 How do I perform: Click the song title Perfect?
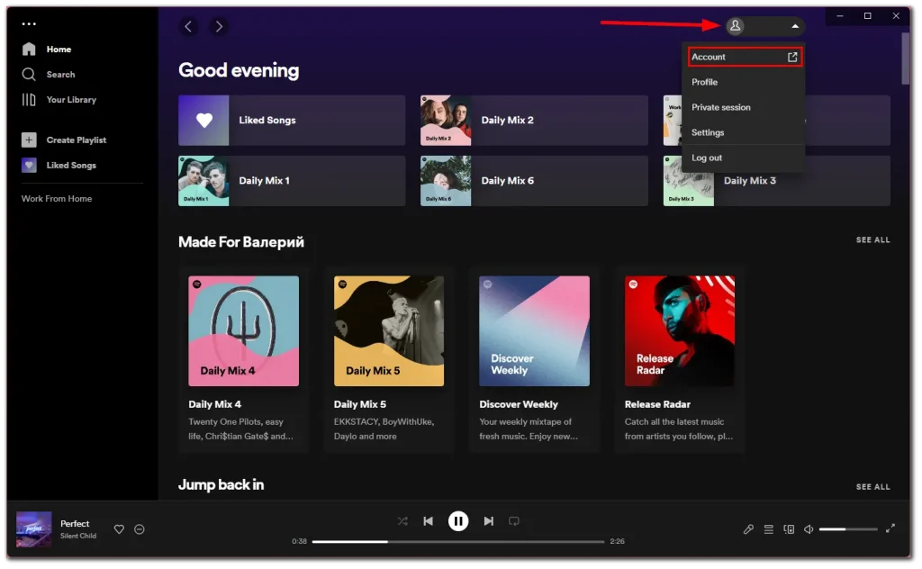[x=75, y=524]
